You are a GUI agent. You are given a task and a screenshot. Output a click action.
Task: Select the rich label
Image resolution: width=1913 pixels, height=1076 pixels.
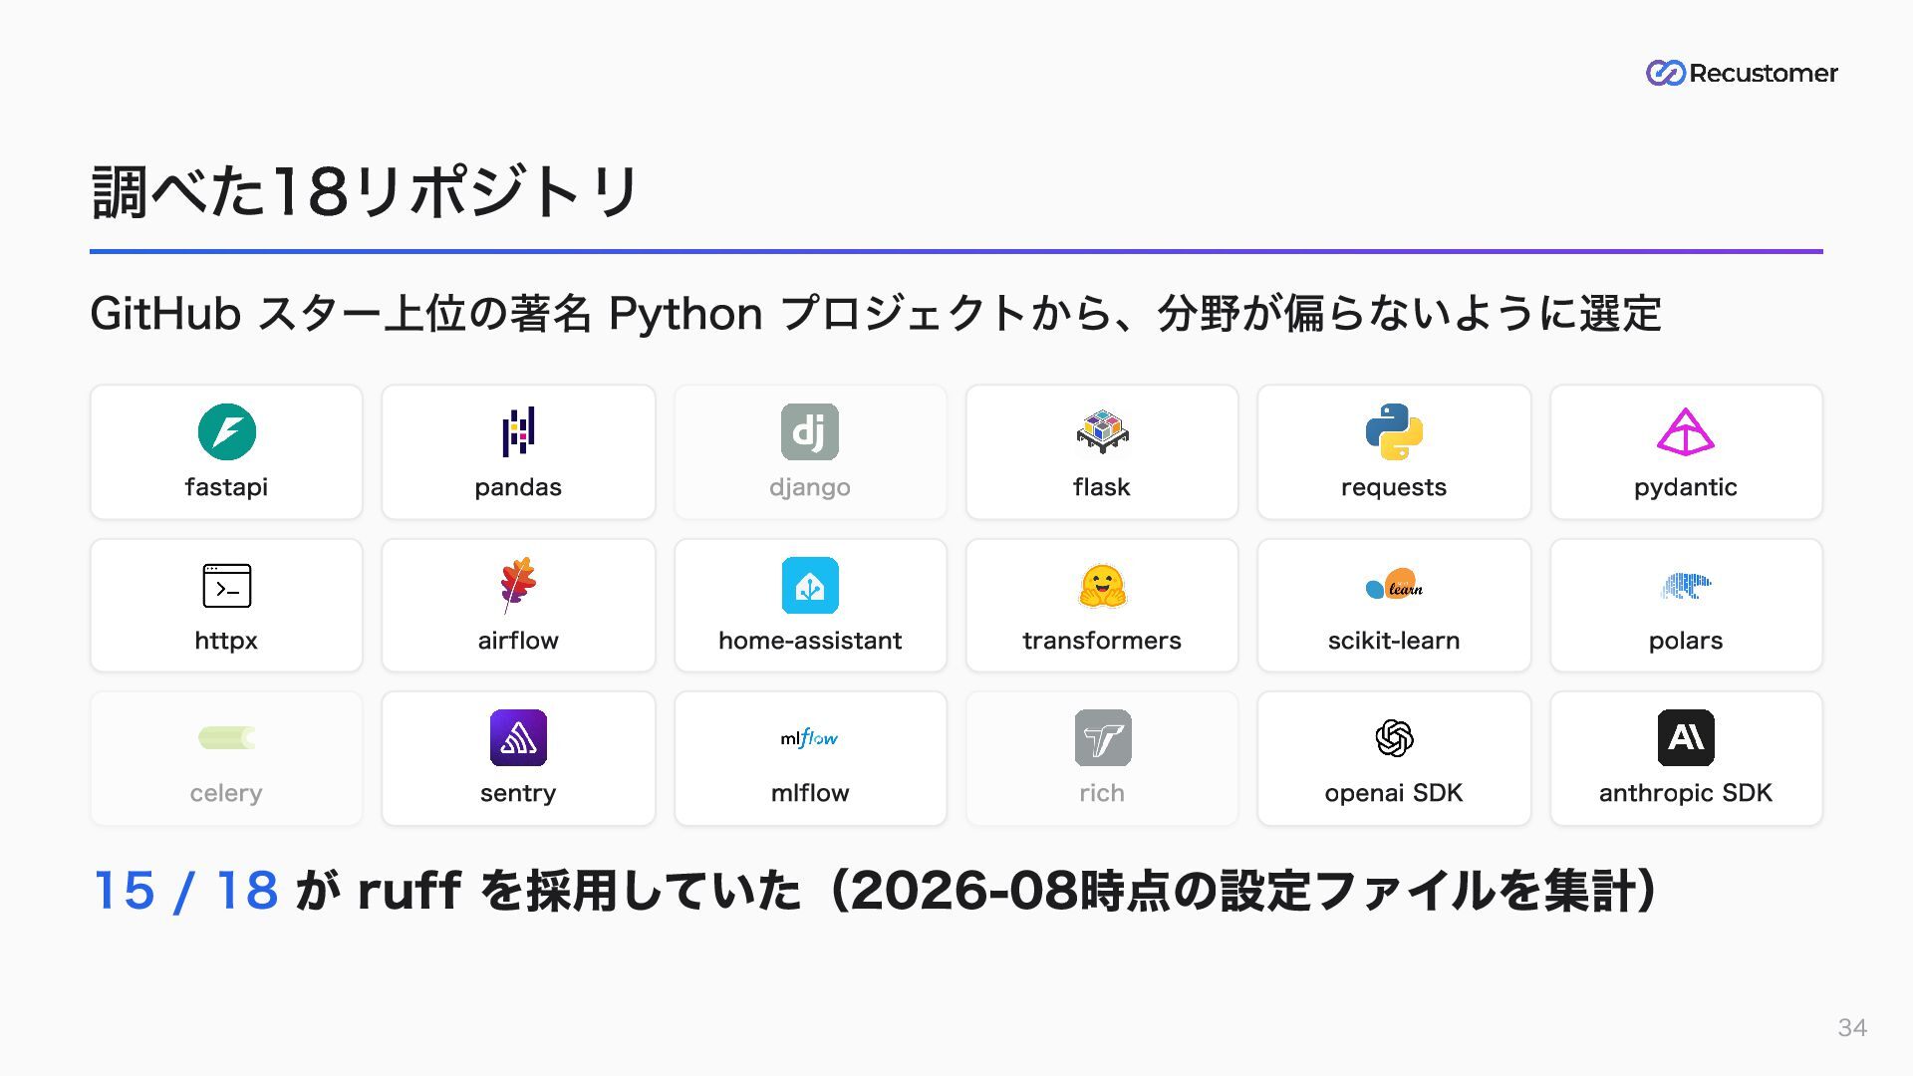point(1102,793)
